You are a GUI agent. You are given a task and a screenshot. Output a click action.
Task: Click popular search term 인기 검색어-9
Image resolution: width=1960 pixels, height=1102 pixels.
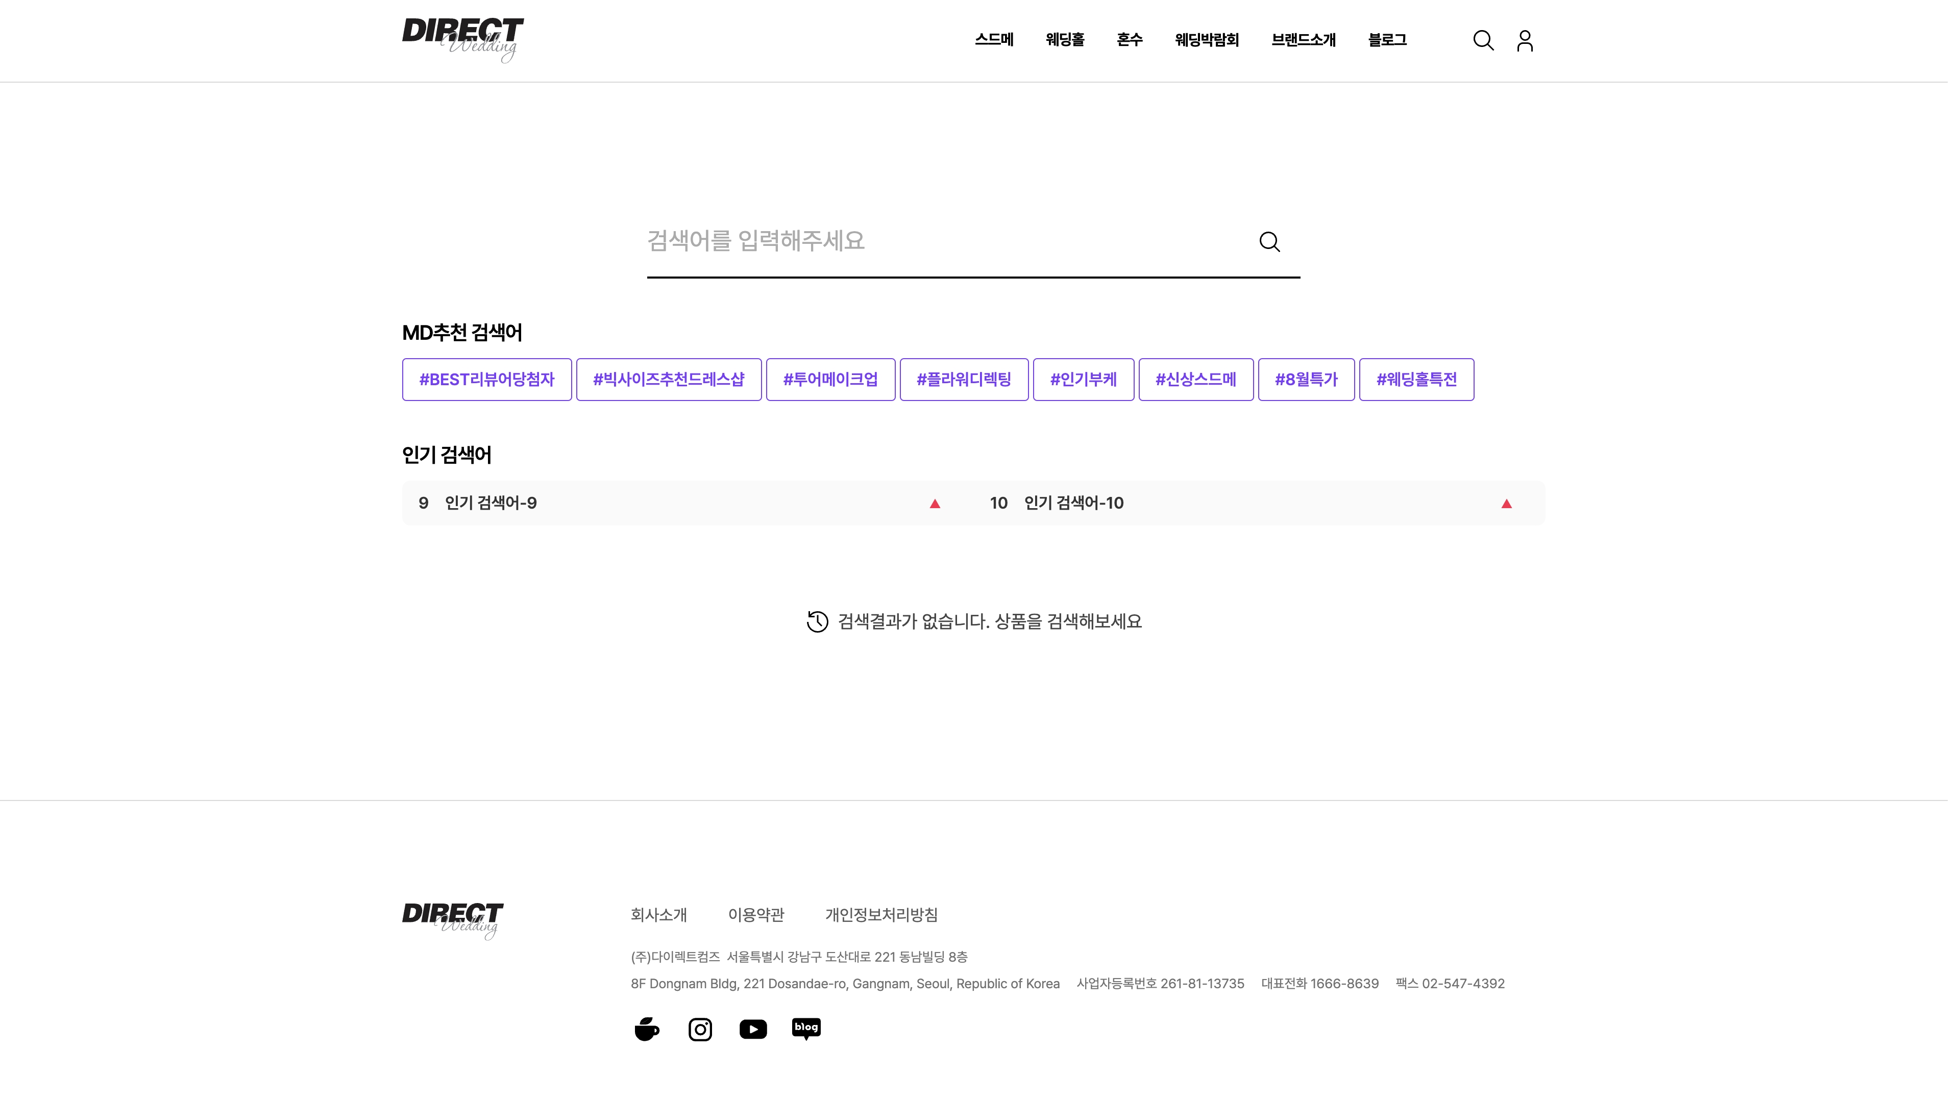(491, 504)
